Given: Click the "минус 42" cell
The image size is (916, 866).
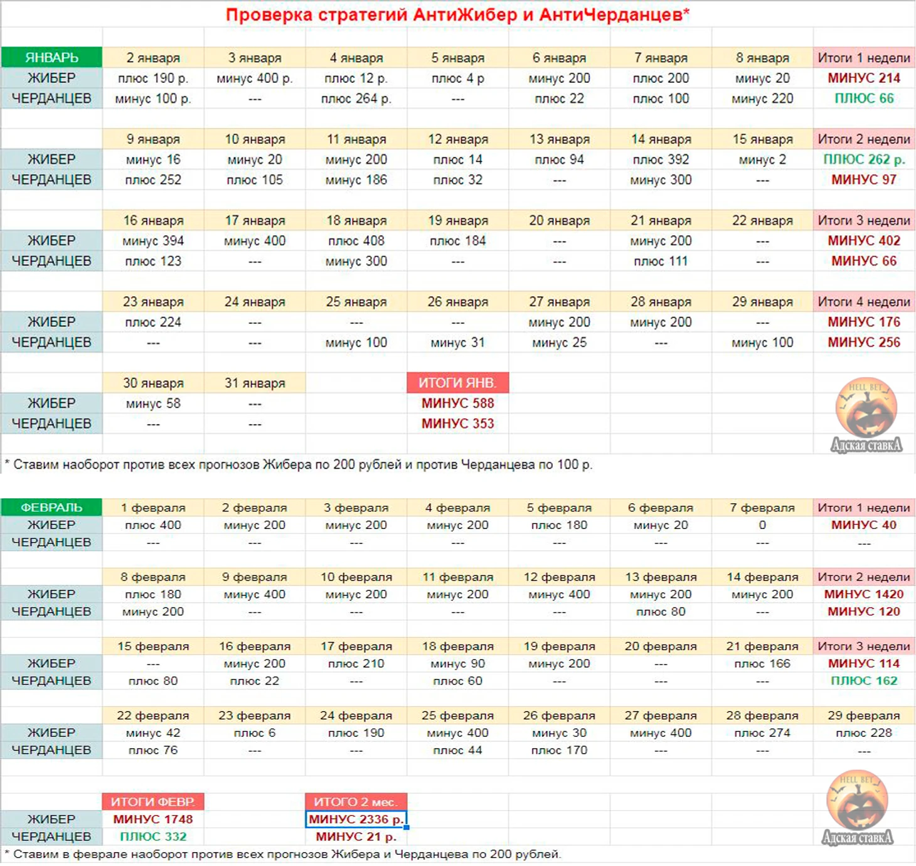Looking at the screenshot, I should pyautogui.click(x=153, y=732).
